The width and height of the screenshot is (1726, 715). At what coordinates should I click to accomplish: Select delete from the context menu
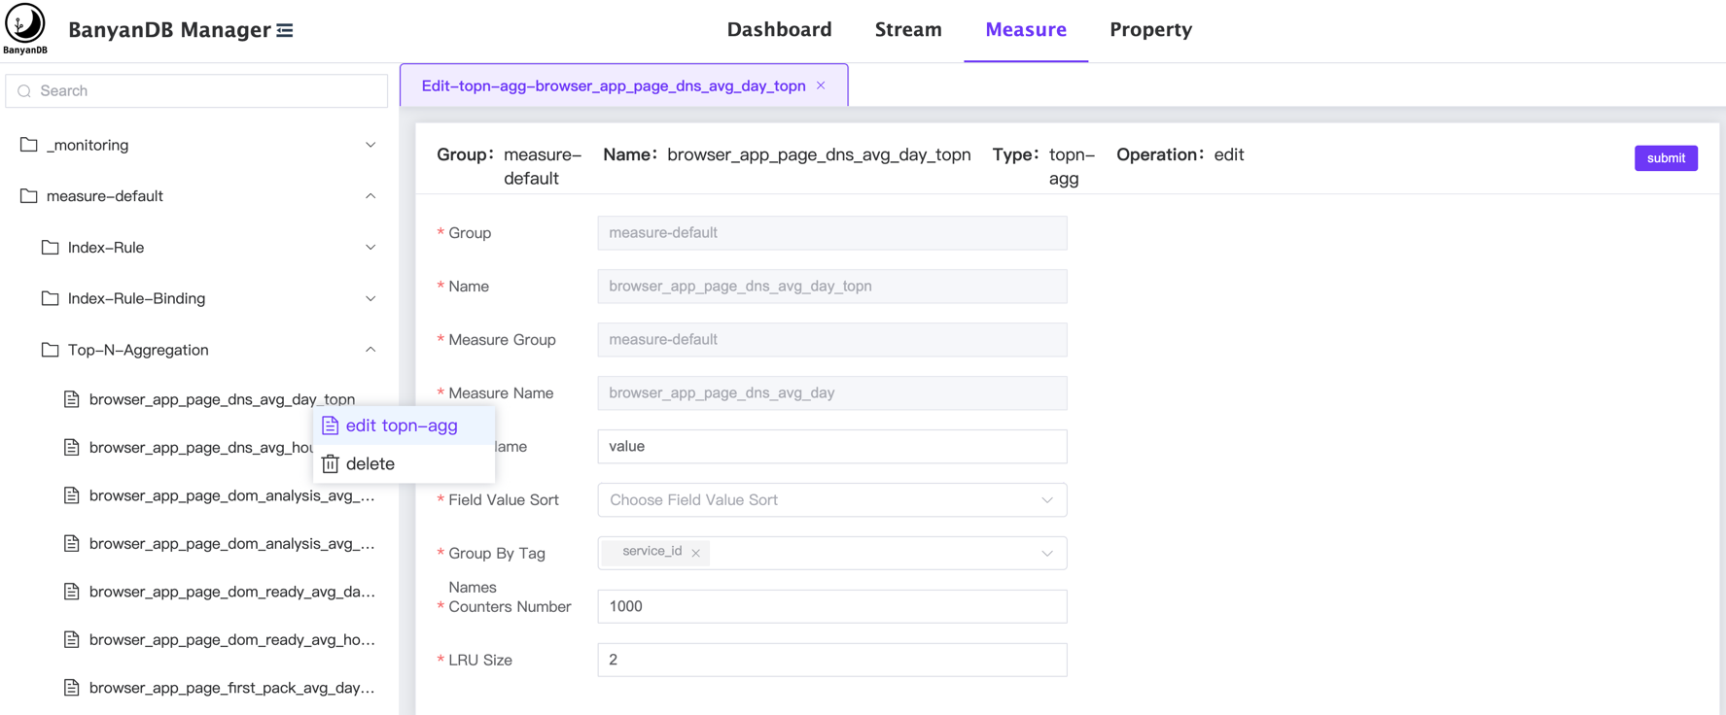pos(370,464)
